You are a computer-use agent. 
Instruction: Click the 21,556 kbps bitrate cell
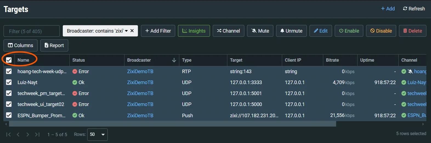tap(342, 116)
